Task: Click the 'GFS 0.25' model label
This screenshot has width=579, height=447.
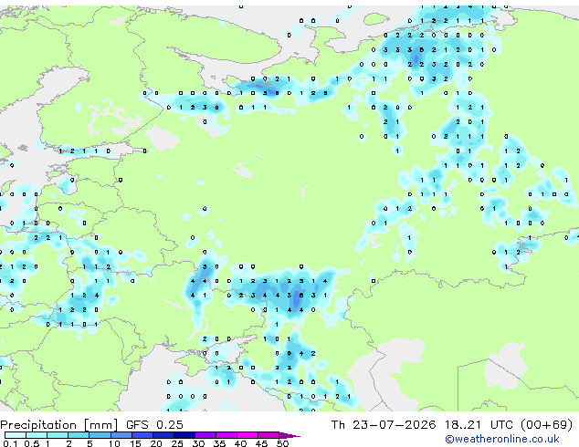Action: click(x=154, y=424)
